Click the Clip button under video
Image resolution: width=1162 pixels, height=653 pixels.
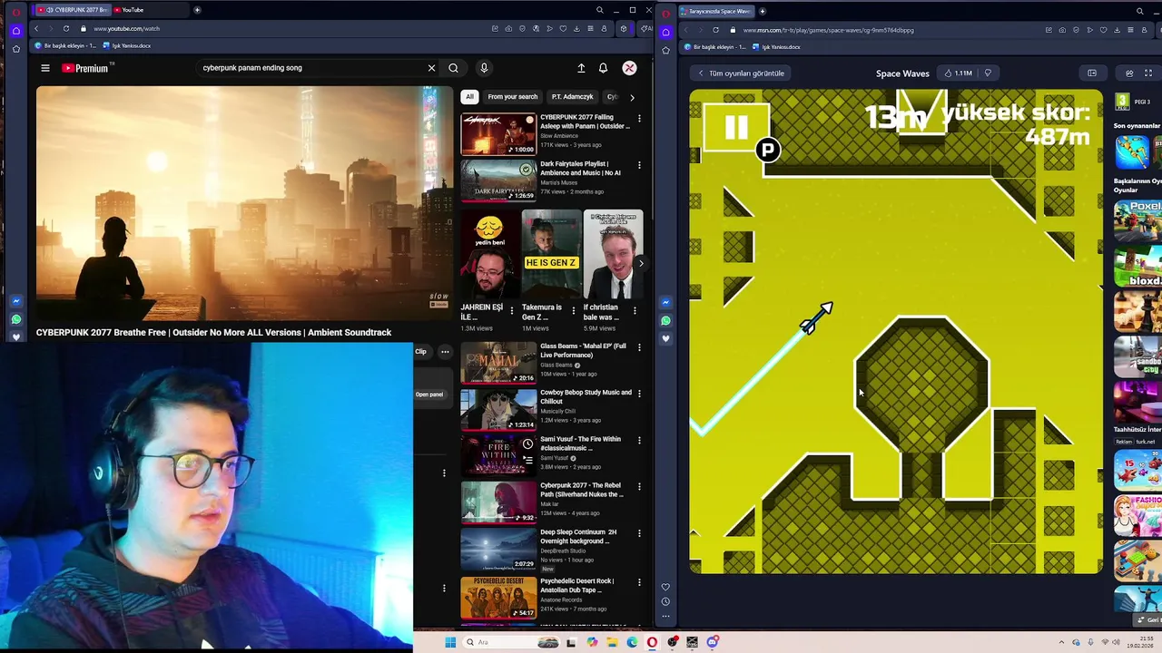tap(420, 352)
